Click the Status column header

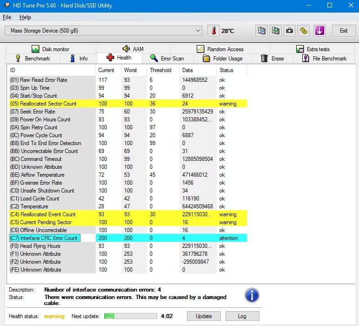(x=232, y=70)
